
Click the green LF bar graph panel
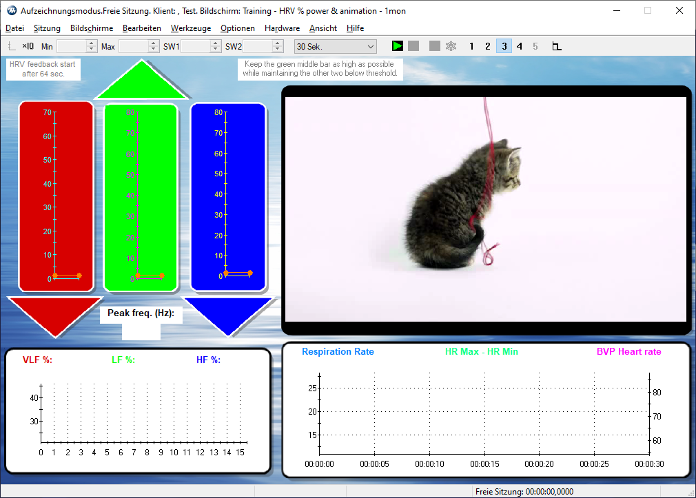141,198
